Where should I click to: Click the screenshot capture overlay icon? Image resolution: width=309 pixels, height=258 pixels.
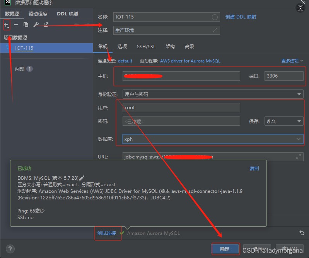pyautogui.click(x=300, y=8)
